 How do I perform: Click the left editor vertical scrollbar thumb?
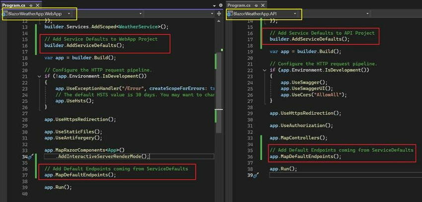[219, 92]
